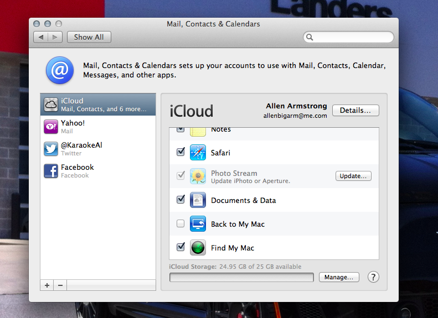Image resolution: width=438 pixels, height=318 pixels.
Task: Click the Documents & Data label
Action: pos(243,201)
